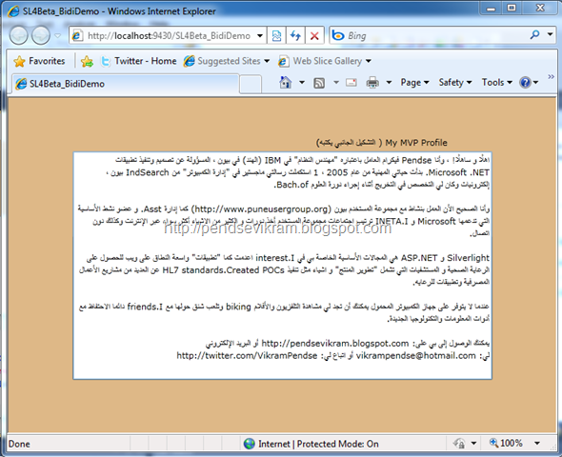Screen dimensions: 562x457
Task: Click the red Stop loading icon
Action: [x=314, y=35]
